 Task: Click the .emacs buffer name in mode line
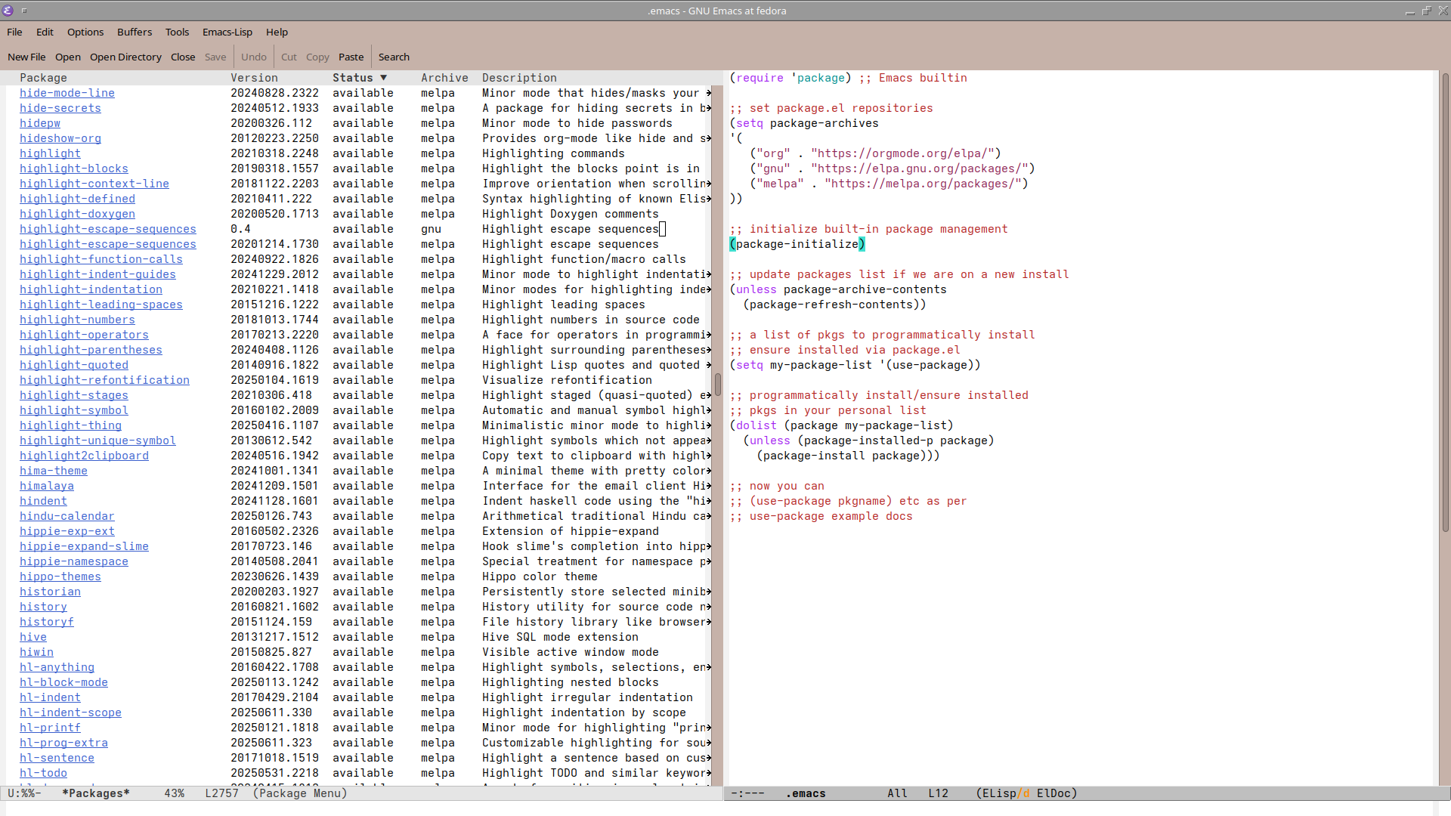tap(806, 793)
